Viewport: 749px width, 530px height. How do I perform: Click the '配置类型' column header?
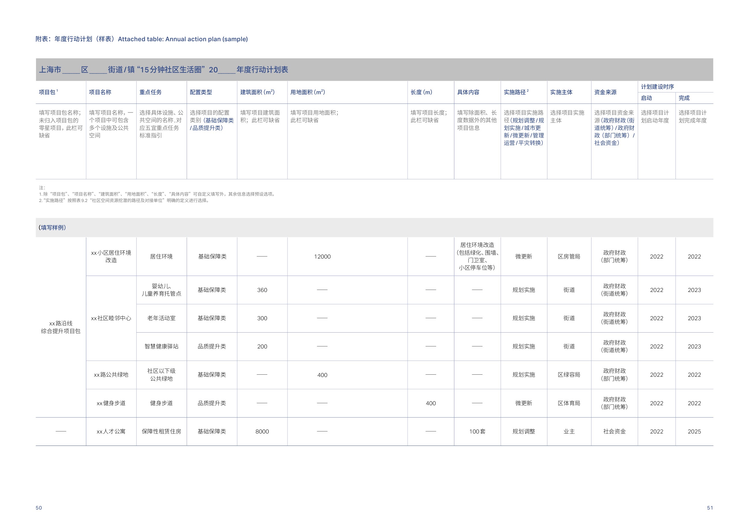pyautogui.click(x=201, y=92)
